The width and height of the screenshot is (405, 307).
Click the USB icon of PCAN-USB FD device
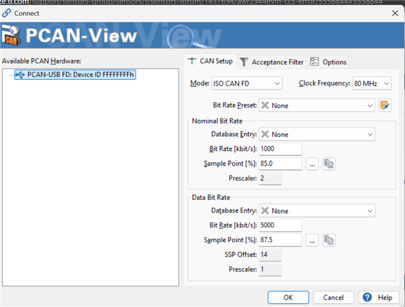click(x=20, y=75)
